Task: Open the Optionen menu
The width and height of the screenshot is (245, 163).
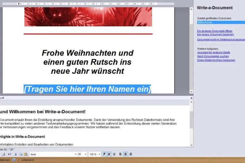Action: [5, 160]
